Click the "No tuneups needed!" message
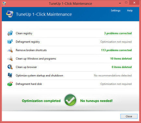This screenshot has height=123, width=141. 96,101
